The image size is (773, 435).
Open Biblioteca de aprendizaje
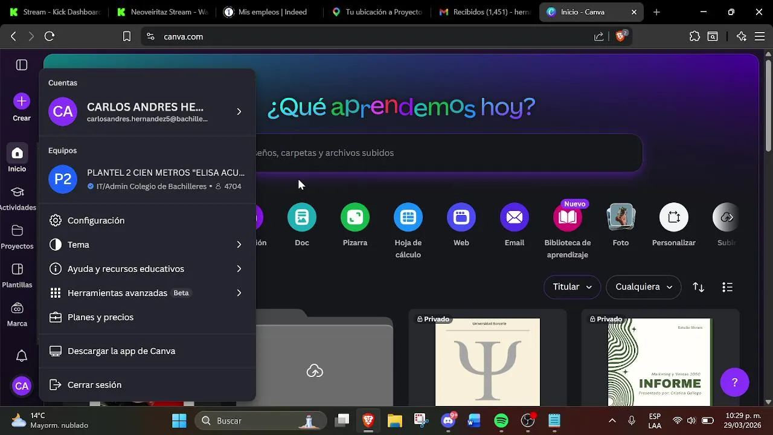click(568, 217)
